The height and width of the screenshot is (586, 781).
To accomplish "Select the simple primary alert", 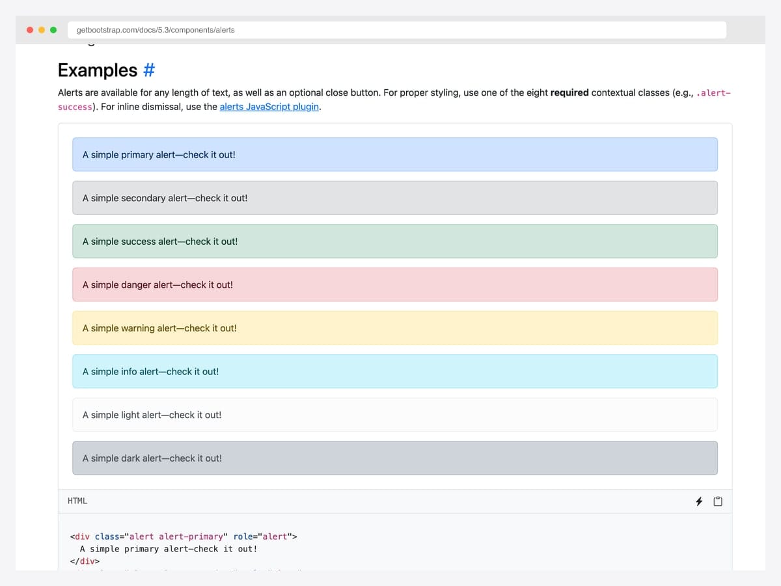I will [x=395, y=155].
